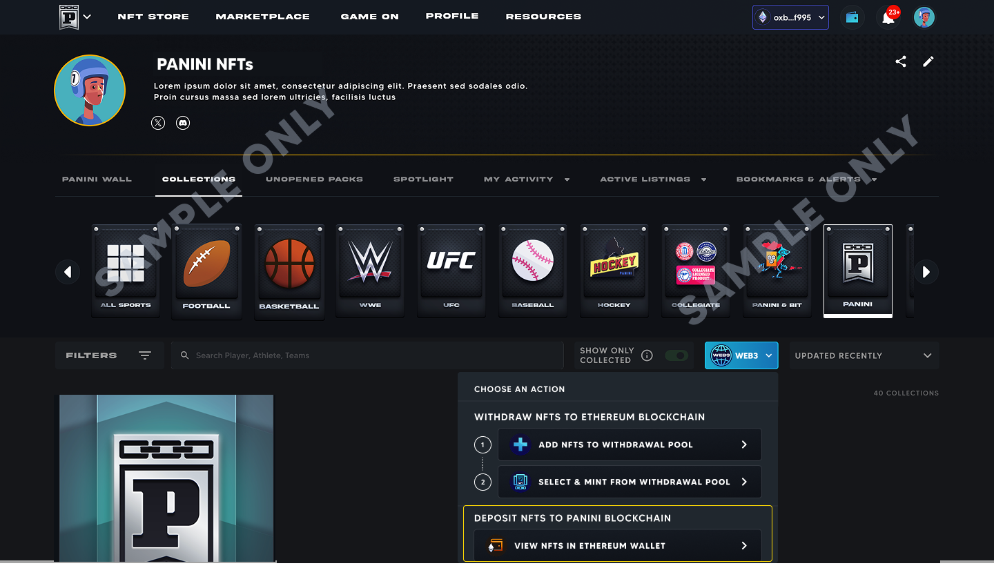The height and width of the screenshot is (568, 994).
Task: Choose Select & Mint from Withdrawal Pool
Action: click(630, 482)
